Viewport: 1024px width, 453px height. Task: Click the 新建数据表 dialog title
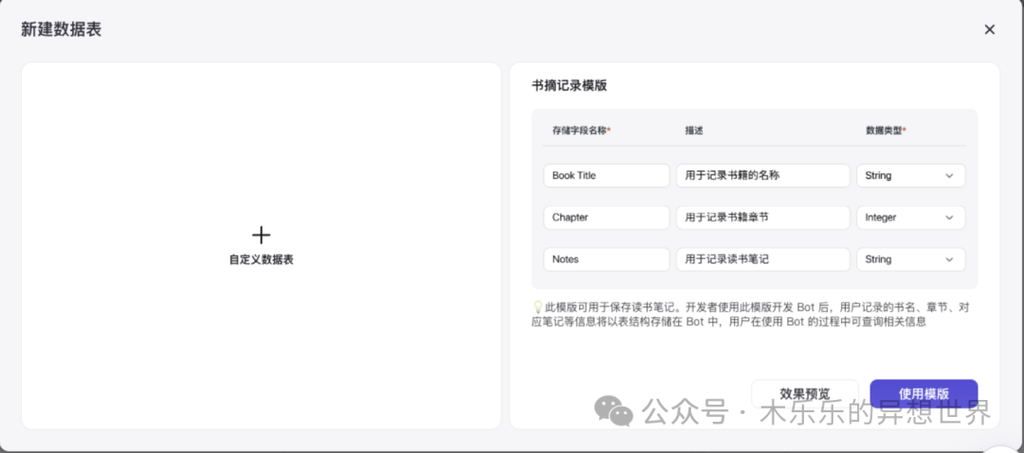pyautogui.click(x=61, y=29)
